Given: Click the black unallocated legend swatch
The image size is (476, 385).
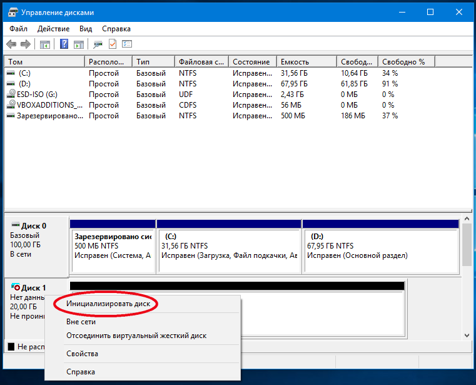Looking at the screenshot, I should pos(11,347).
